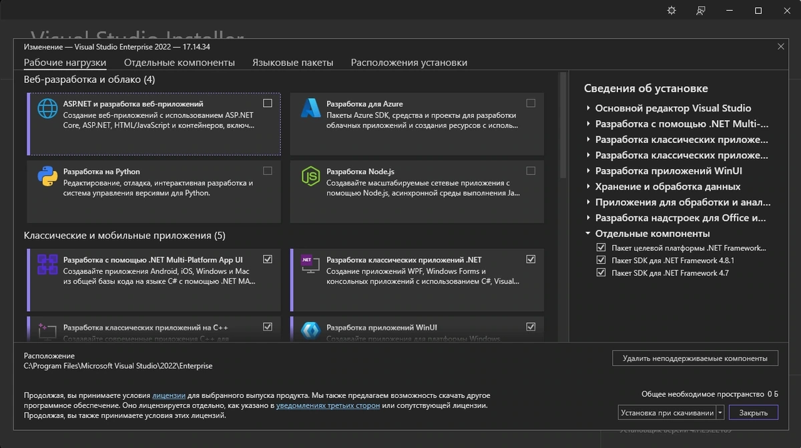Screen dimensions: 801x448
Task: Switch to Языковые пакеты tab
Action: tap(292, 63)
